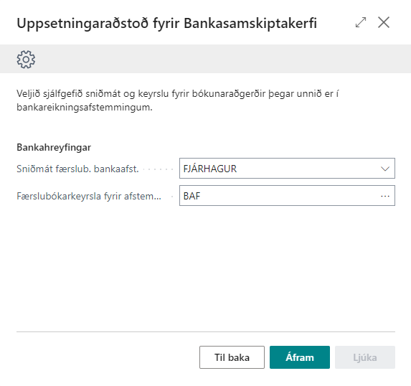
Task: Close the Uppsetningaraðstoð dialog
Action: pyautogui.click(x=384, y=22)
